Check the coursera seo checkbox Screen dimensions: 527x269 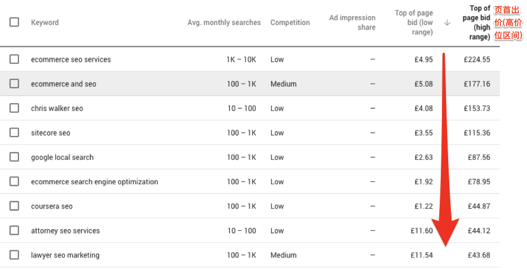point(14,206)
